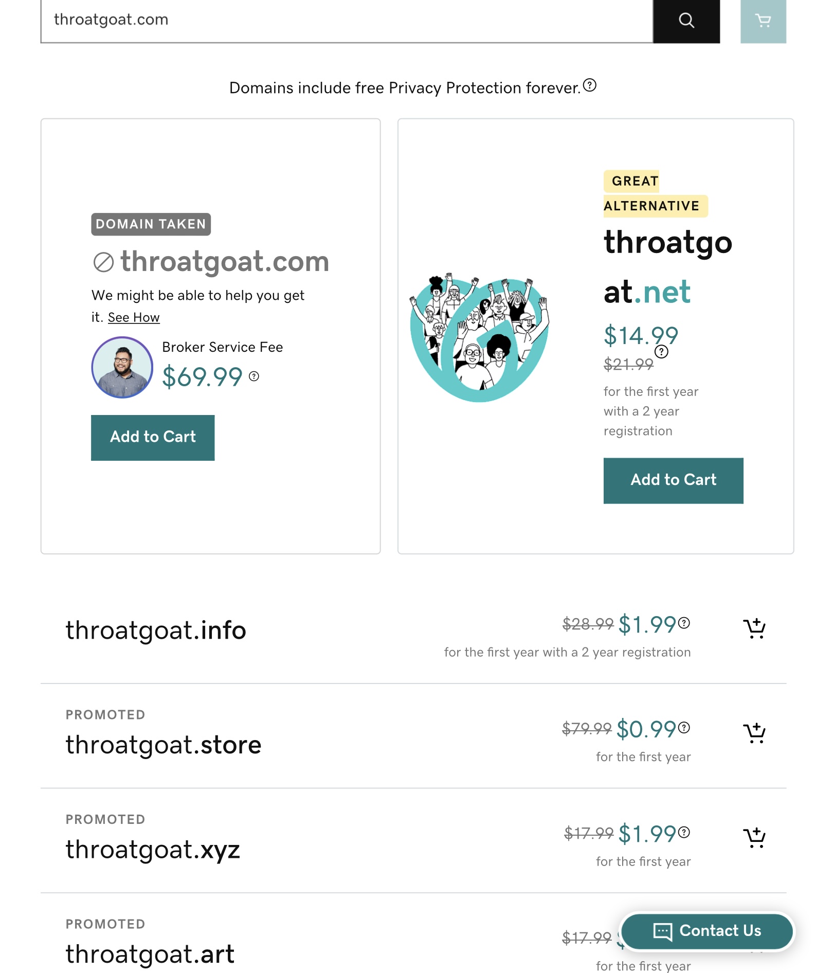Click the domain search input field
This screenshot has height=973, width=833.
tap(347, 21)
